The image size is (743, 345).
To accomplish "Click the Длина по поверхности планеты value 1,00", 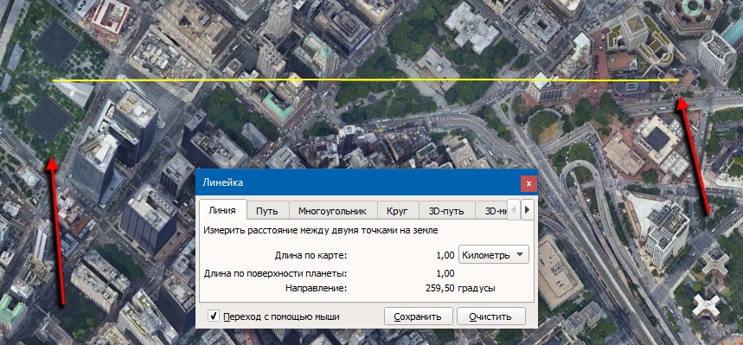I will point(445,273).
